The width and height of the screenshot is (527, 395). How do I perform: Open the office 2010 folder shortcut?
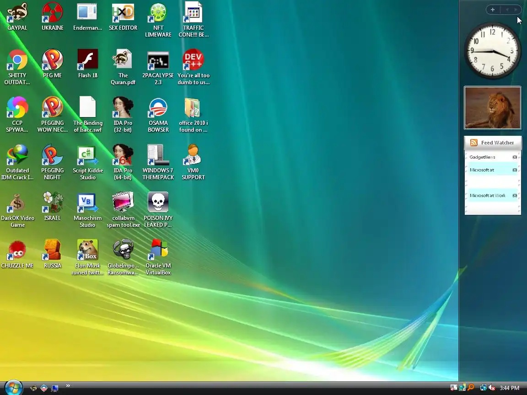point(193,115)
